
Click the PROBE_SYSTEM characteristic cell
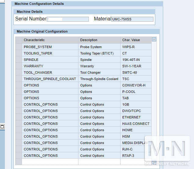50,47
